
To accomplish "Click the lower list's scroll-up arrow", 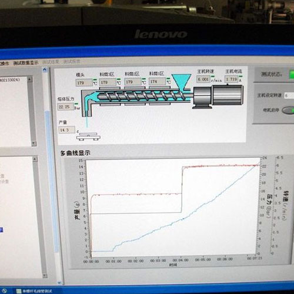I will [35, 159].
